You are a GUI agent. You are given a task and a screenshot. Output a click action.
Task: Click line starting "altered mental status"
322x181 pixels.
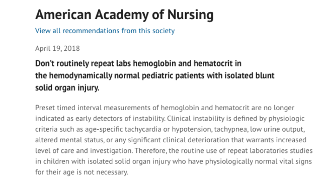pos(171,140)
